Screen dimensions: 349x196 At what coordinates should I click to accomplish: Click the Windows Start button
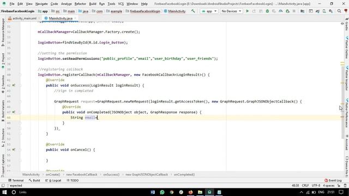click(x=4, y=192)
